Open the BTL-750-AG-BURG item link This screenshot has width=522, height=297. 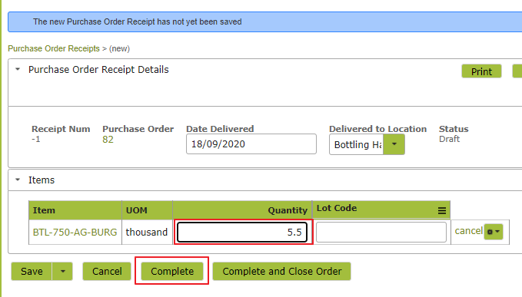tap(75, 232)
